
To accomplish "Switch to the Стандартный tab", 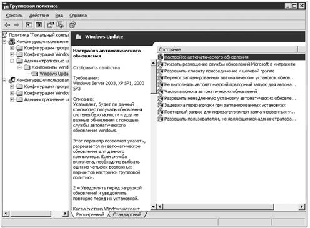I will pos(127,214).
